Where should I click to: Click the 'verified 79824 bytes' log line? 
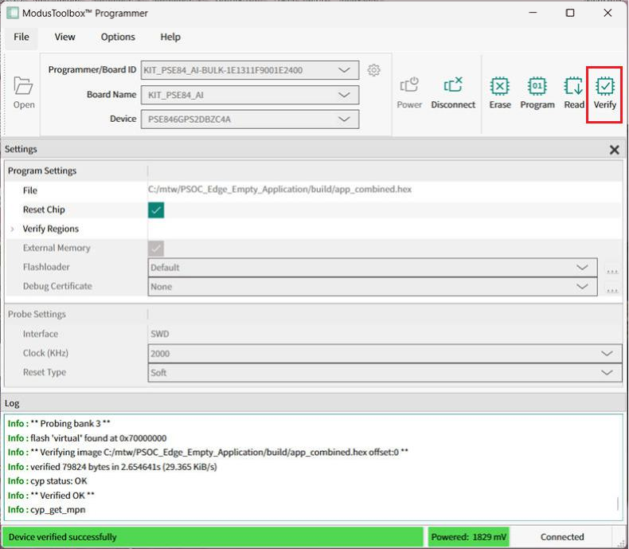tap(112, 467)
